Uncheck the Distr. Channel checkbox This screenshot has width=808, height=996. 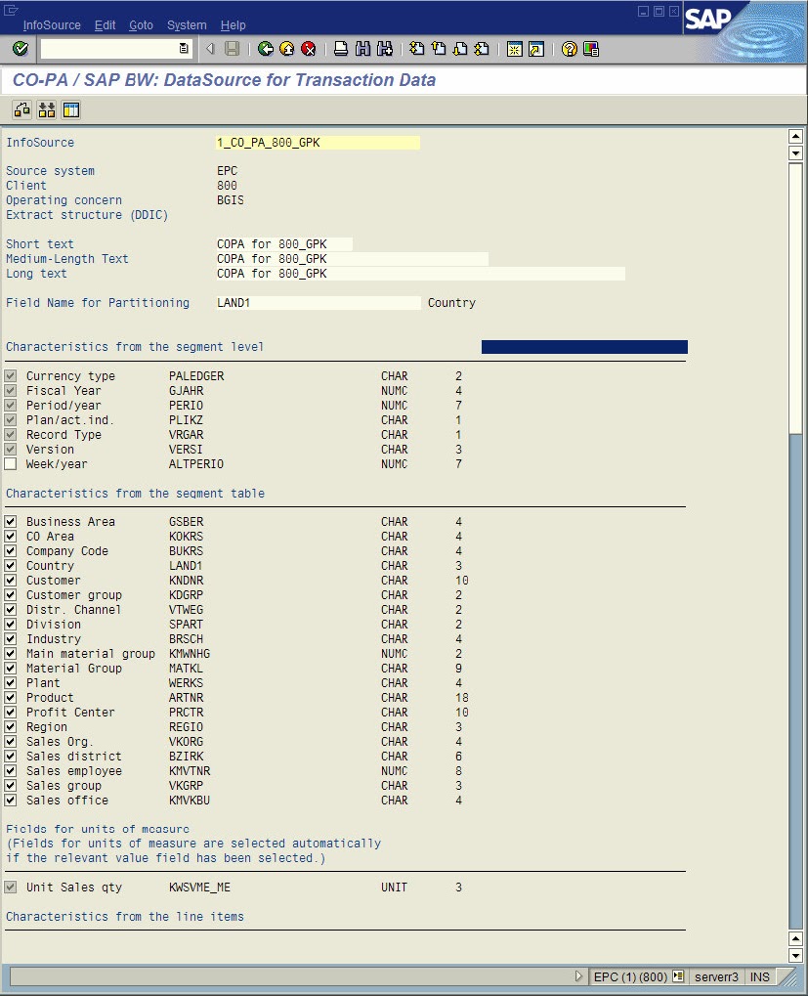click(x=10, y=609)
